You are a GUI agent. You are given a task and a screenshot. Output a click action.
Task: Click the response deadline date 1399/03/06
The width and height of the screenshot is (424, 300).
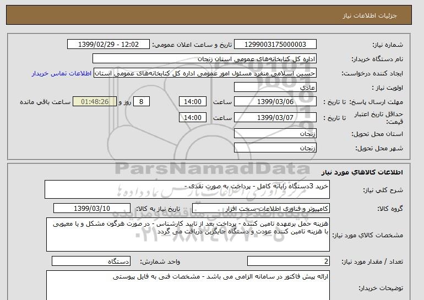pos(275,102)
